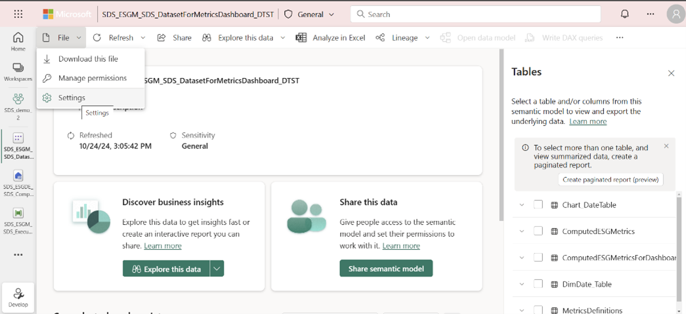
Task: Expand the MetricsDefinitions table
Action: (521, 310)
